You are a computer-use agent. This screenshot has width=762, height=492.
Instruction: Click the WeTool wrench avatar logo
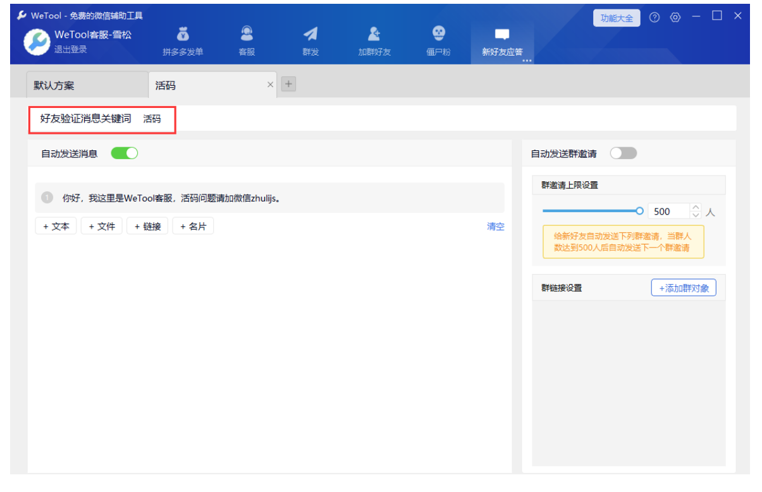(37, 42)
